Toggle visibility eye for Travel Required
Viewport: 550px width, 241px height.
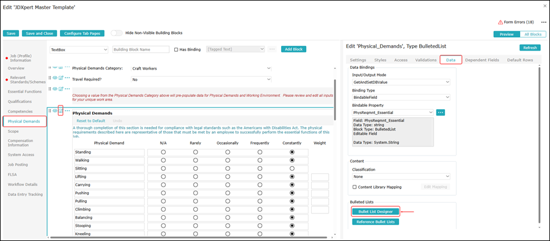[55, 77]
